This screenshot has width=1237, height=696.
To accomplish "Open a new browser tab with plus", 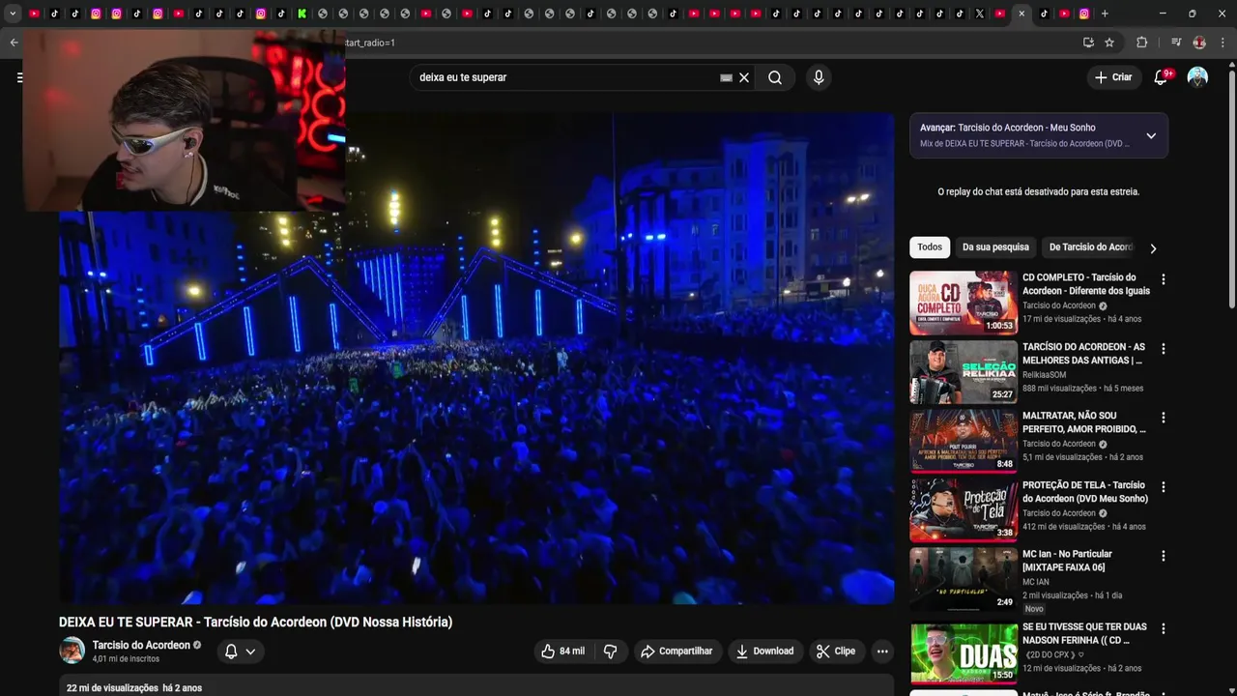I will (1105, 14).
